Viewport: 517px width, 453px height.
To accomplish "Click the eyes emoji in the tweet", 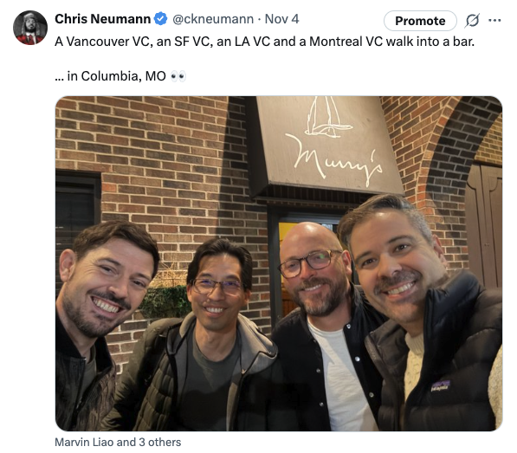I will coord(178,76).
